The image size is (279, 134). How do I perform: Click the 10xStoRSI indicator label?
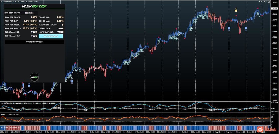tap(4, 127)
